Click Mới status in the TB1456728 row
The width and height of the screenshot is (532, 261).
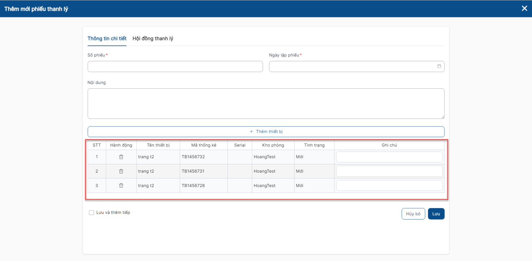(300, 186)
